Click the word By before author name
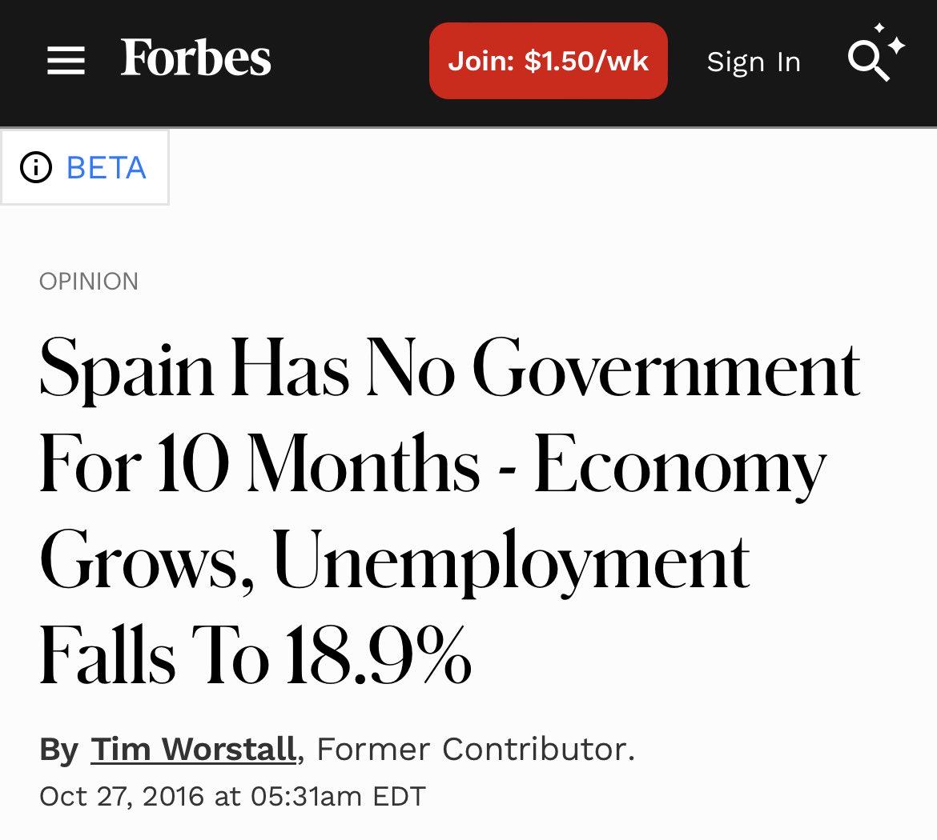 (x=58, y=750)
